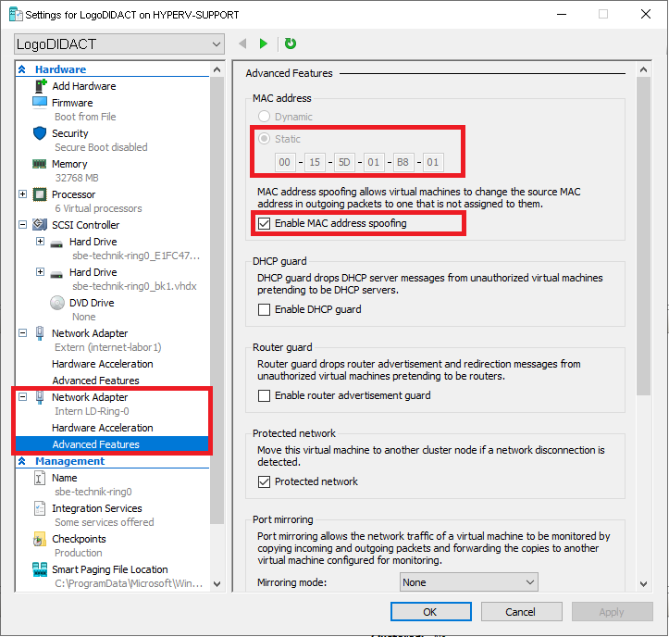The height and width of the screenshot is (637, 669).
Task: Click the right panel scrollbar down arrow
Action: coord(644,583)
